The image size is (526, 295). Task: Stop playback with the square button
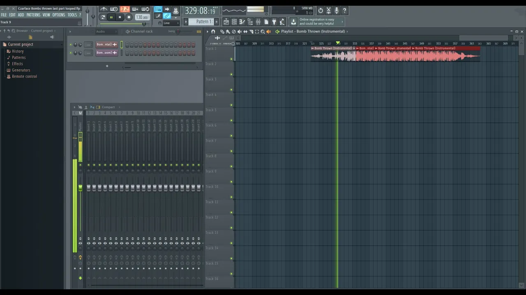120,17
